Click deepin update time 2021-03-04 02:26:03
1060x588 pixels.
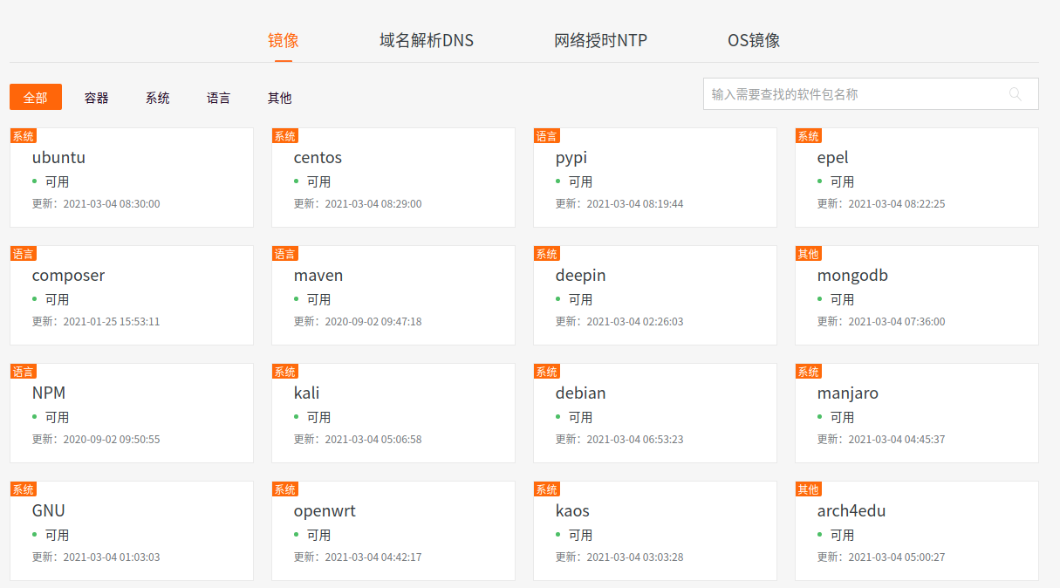tap(635, 322)
